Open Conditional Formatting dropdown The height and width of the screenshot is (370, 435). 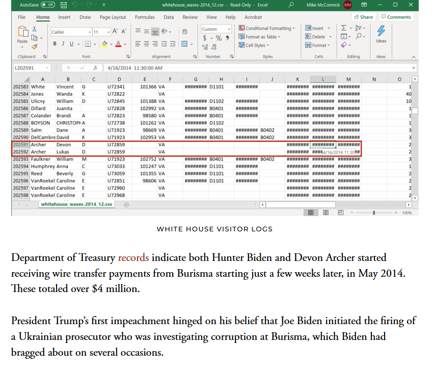(266, 28)
